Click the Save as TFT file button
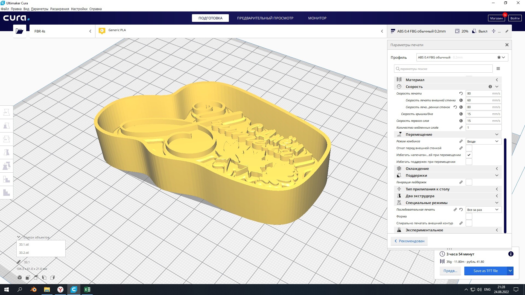 pyautogui.click(x=485, y=271)
